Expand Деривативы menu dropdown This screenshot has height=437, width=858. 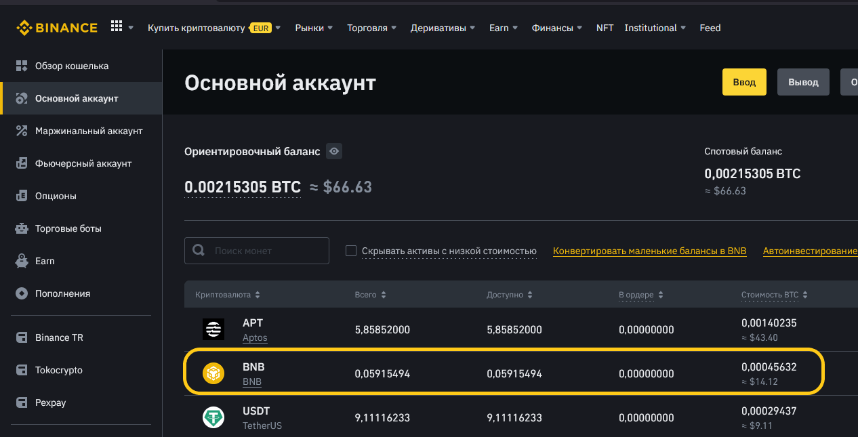[x=472, y=28]
